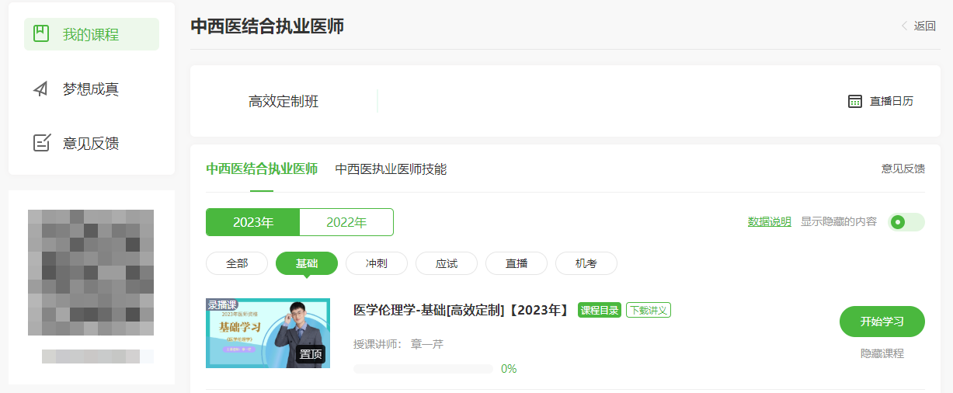Viewport: 953px width, 393px height.
Task: Switch to the 2022年 year option
Action: click(346, 222)
